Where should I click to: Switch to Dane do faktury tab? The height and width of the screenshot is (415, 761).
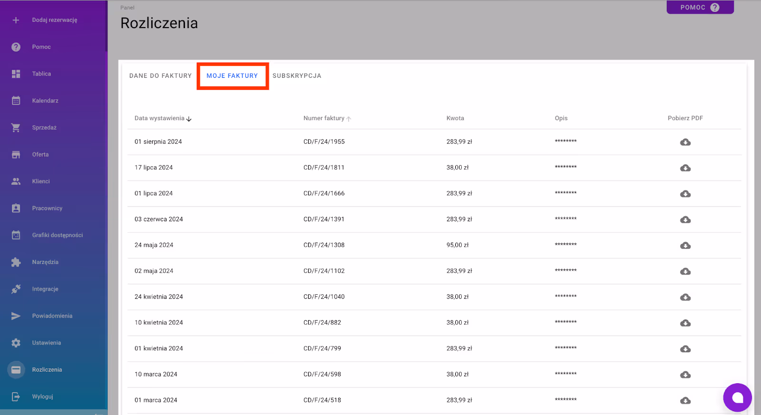(x=160, y=75)
